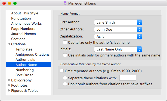
Task: Expand the Footnotes group triangle
Action: [x=9, y=85]
